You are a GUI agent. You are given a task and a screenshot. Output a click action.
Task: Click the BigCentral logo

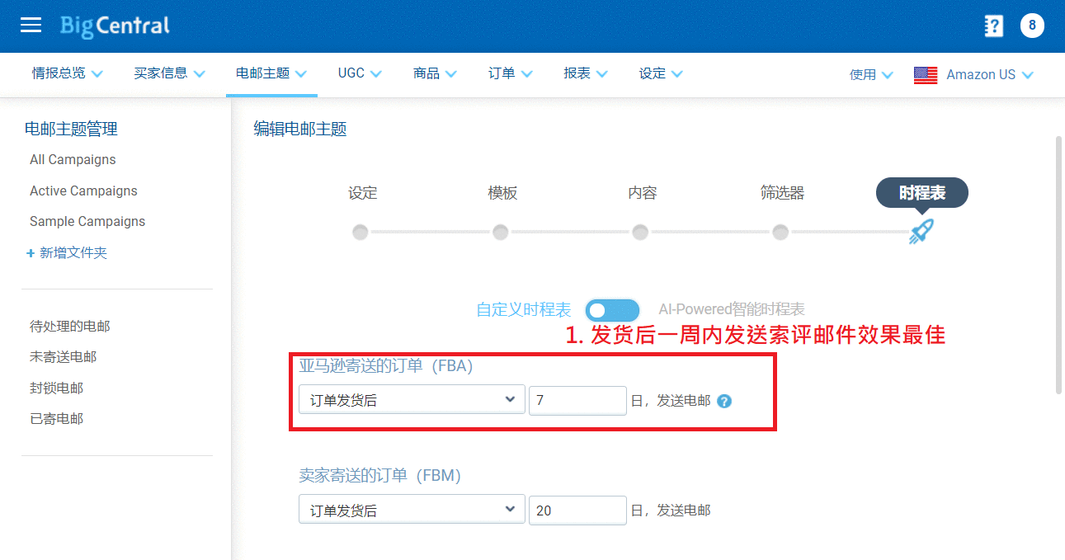pyautogui.click(x=115, y=26)
